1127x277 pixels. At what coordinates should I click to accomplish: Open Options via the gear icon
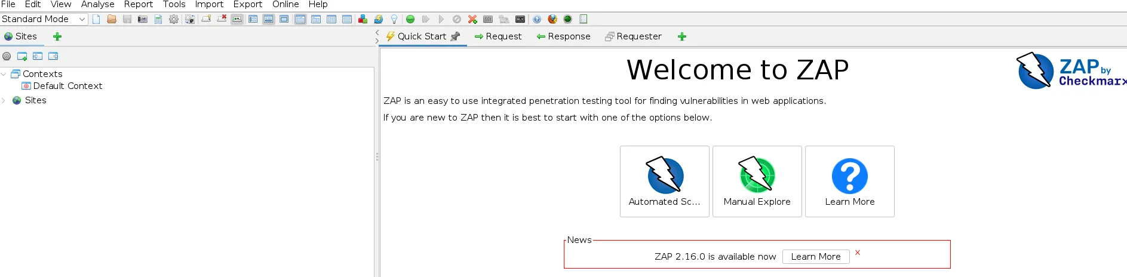click(174, 19)
